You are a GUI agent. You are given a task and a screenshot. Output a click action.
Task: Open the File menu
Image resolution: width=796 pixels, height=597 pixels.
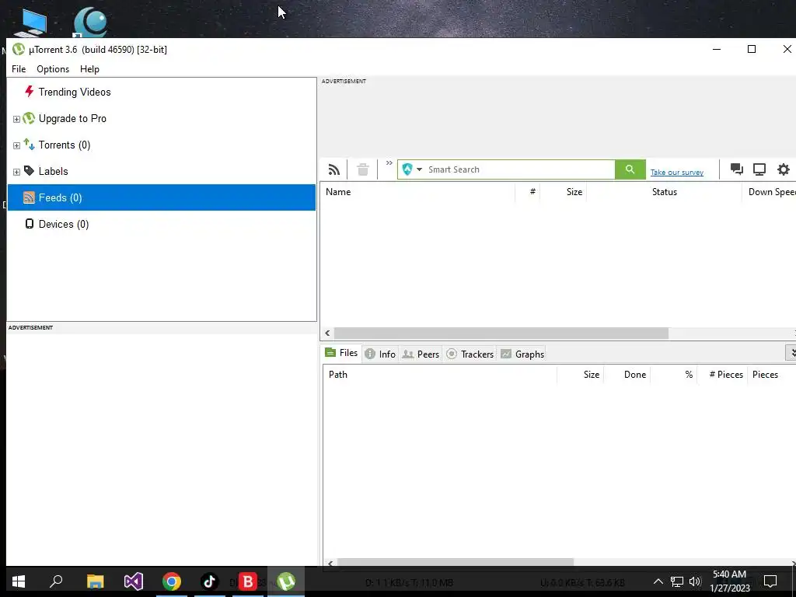(x=19, y=69)
